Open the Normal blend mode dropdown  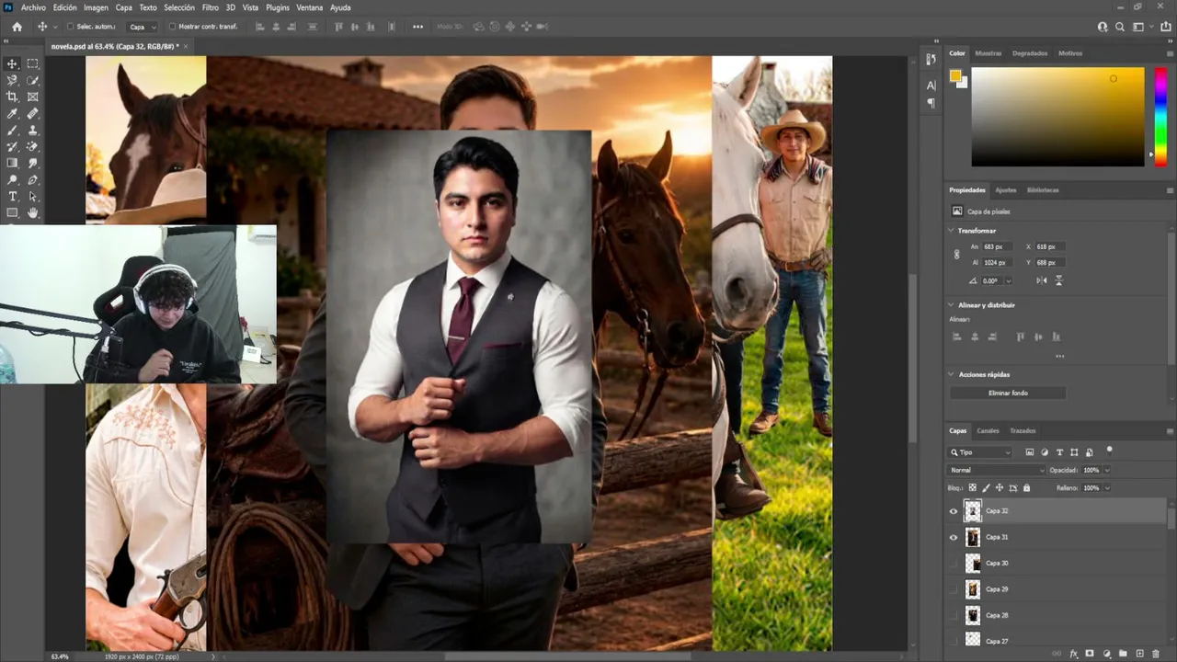[x=995, y=470]
